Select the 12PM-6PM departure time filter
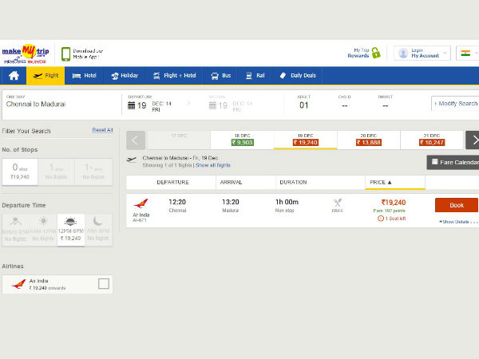Image resolution: width=479 pixels, height=359 pixels. tap(71, 229)
